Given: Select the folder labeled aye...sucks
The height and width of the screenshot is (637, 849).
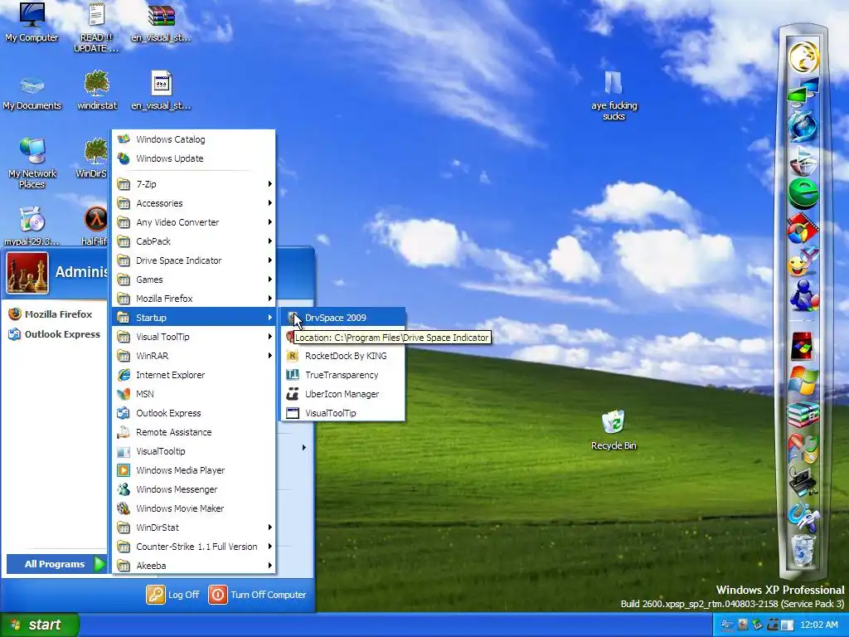Looking at the screenshot, I should tap(614, 96).
